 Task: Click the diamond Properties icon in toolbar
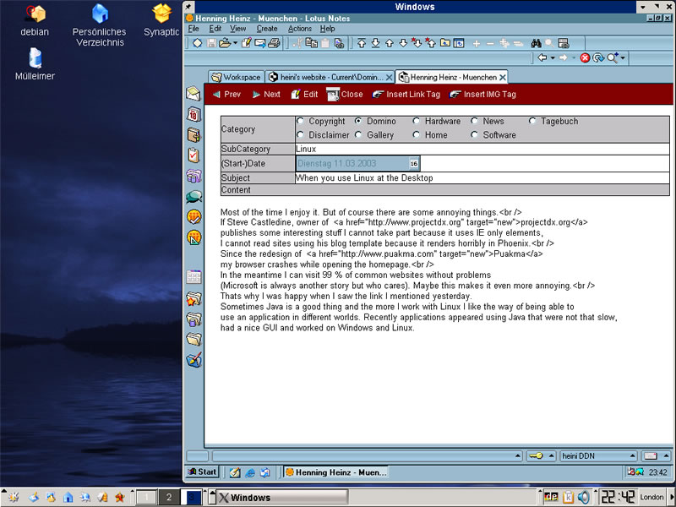197,43
